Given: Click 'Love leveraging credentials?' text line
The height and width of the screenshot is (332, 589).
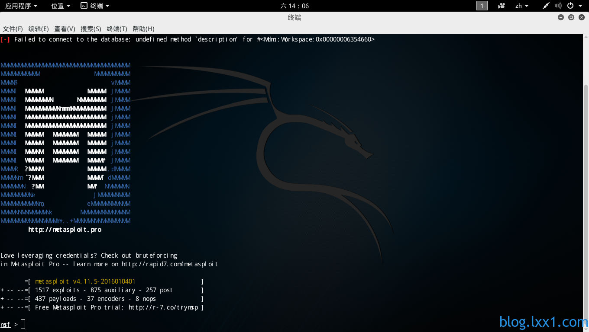Looking at the screenshot, I should (89, 255).
